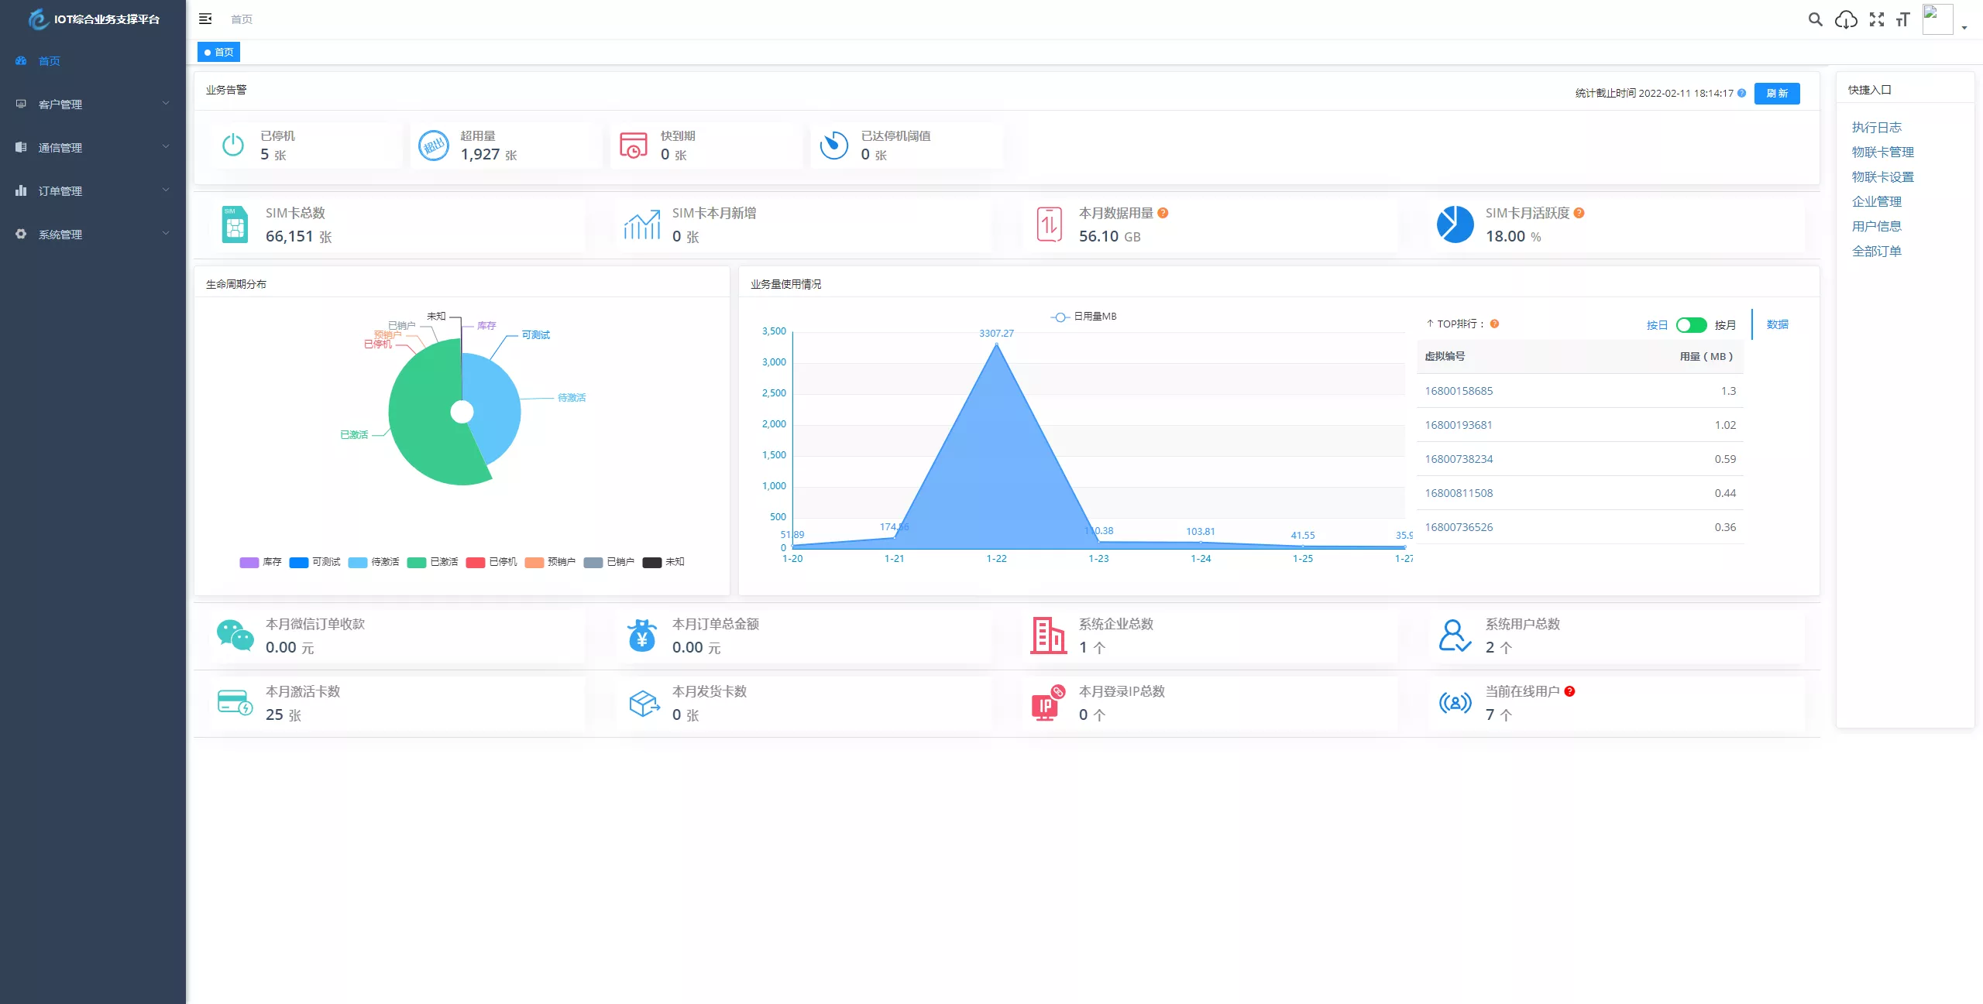This screenshot has width=1983, height=1004.
Task: Toggle fullscreen mode icon
Action: tap(1876, 19)
